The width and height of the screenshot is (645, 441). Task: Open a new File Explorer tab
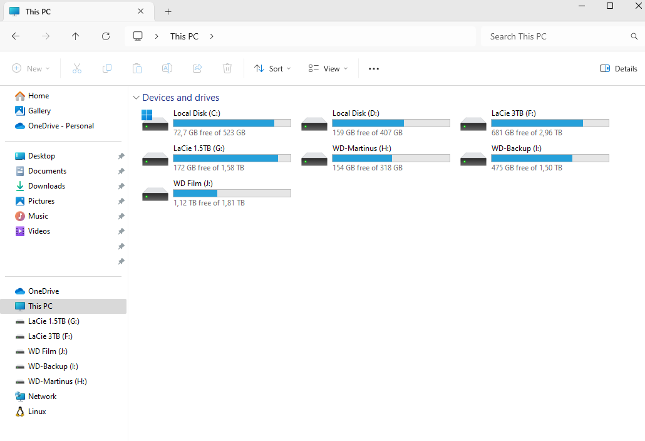coord(168,11)
